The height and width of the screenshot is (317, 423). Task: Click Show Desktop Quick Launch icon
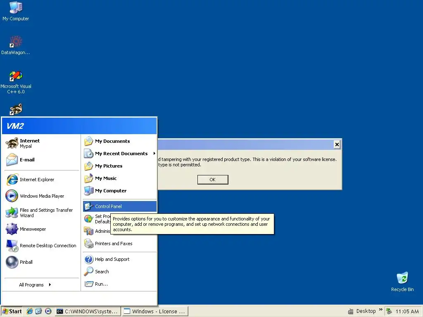[38, 311]
